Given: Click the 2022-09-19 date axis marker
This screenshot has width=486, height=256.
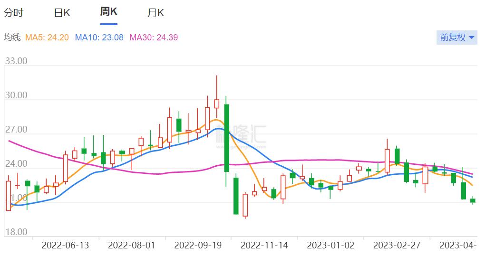Looking at the screenshot, I should pos(198,246).
